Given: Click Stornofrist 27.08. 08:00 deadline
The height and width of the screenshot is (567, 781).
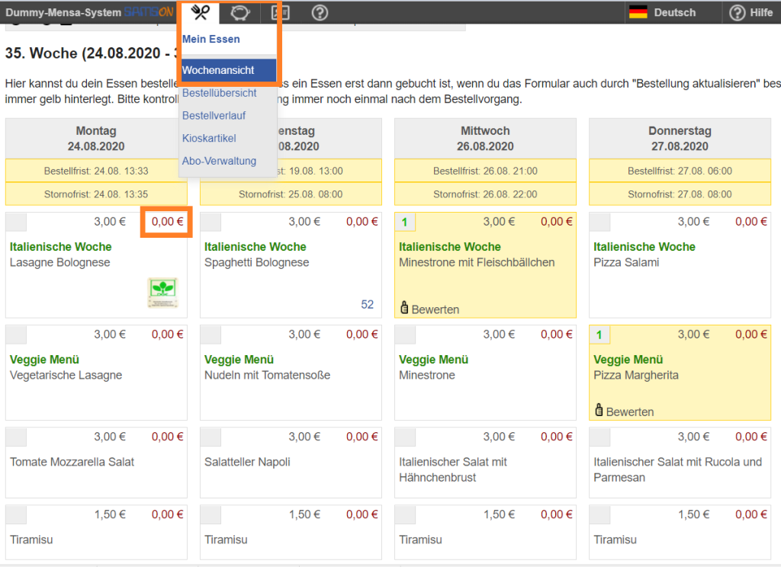Looking at the screenshot, I should (x=680, y=194).
